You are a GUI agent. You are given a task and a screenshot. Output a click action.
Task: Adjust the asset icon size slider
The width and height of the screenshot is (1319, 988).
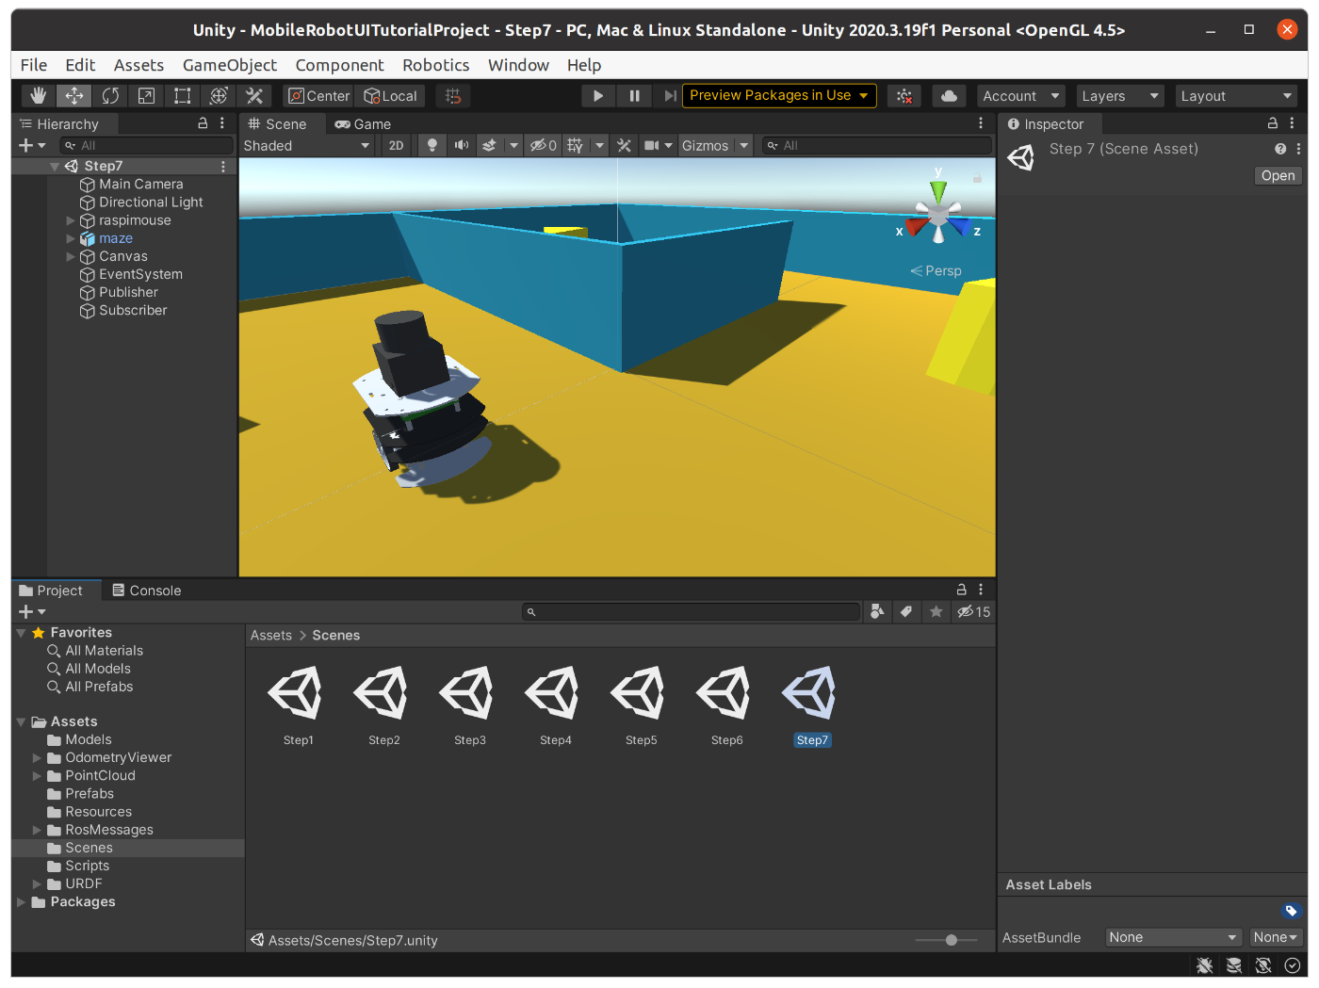(952, 940)
